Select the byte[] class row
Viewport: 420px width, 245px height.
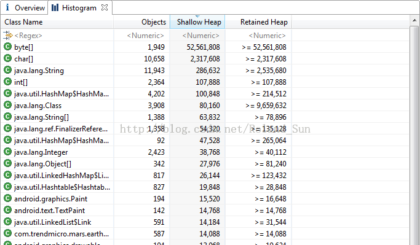tap(205, 47)
